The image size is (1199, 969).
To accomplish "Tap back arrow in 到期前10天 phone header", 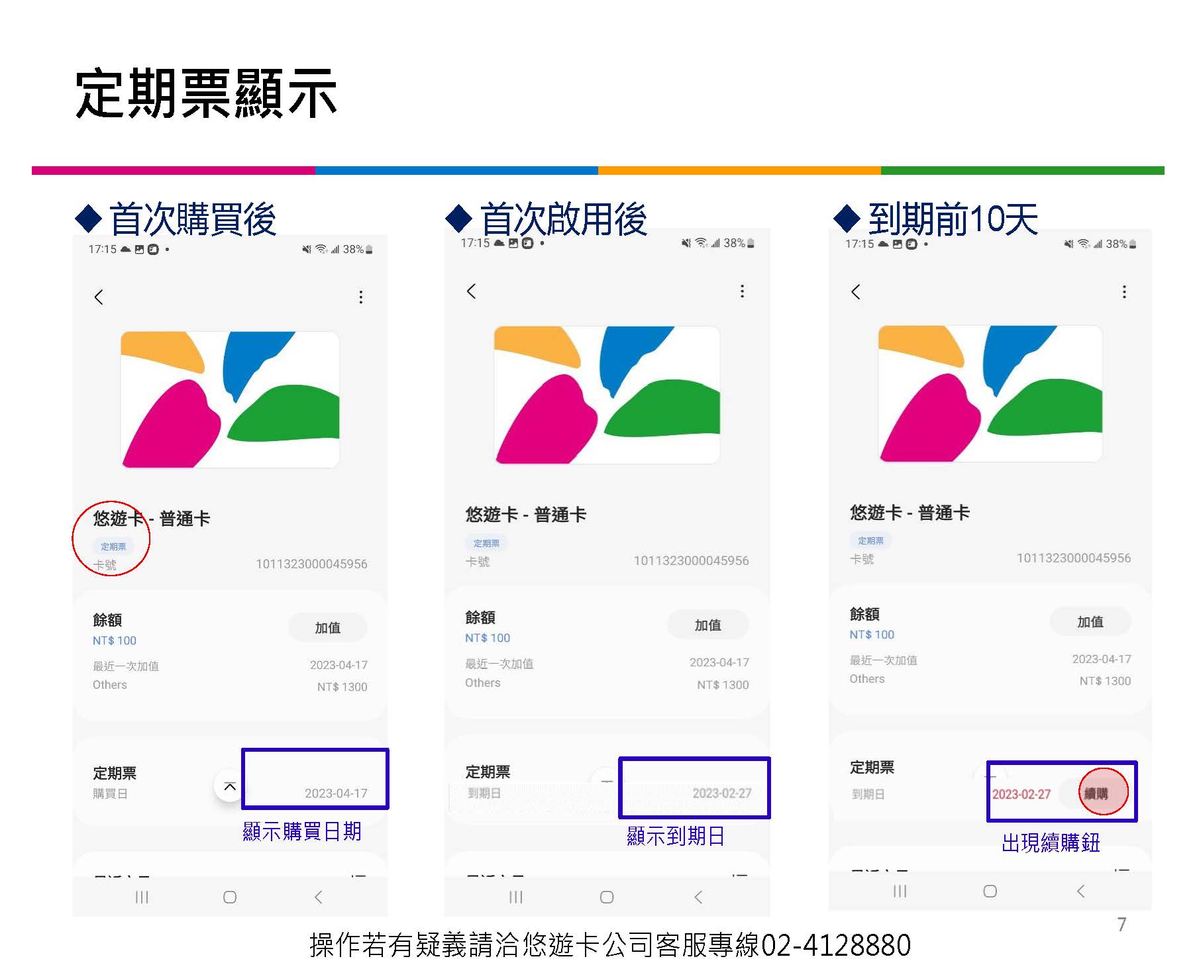I will pyautogui.click(x=856, y=292).
